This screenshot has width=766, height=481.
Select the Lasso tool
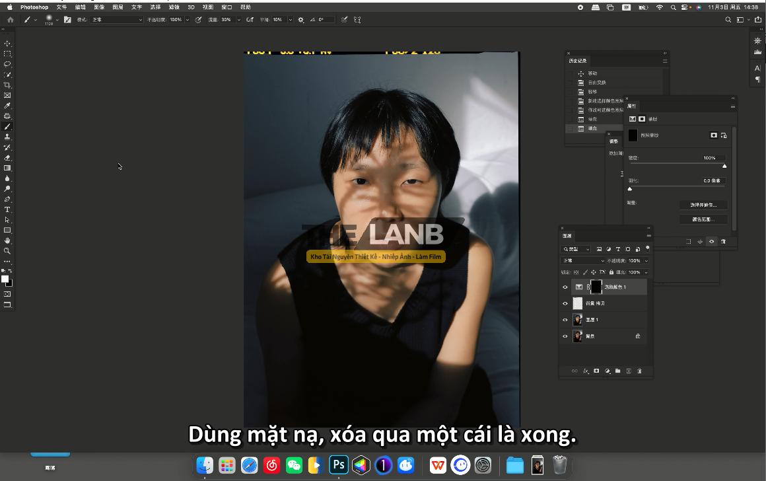[7, 64]
